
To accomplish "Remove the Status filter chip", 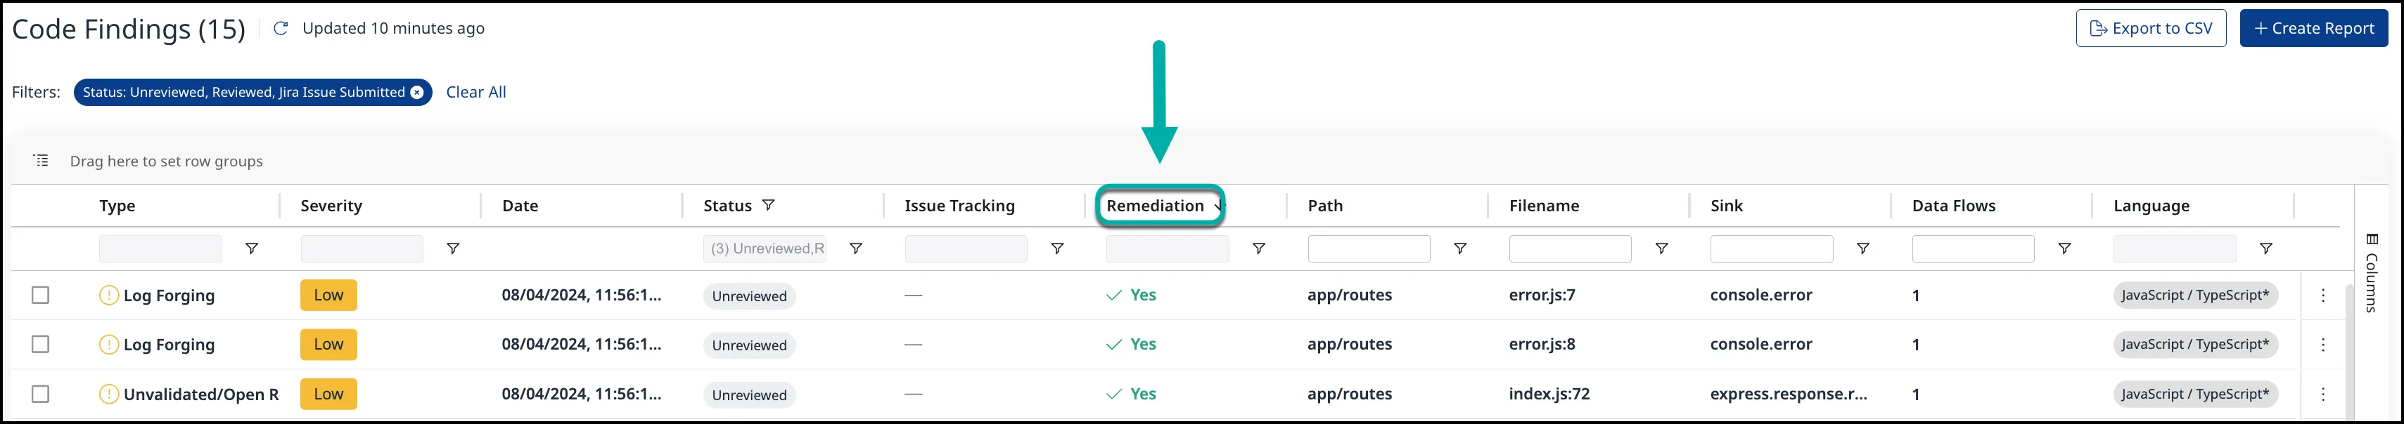I will (416, 91).
